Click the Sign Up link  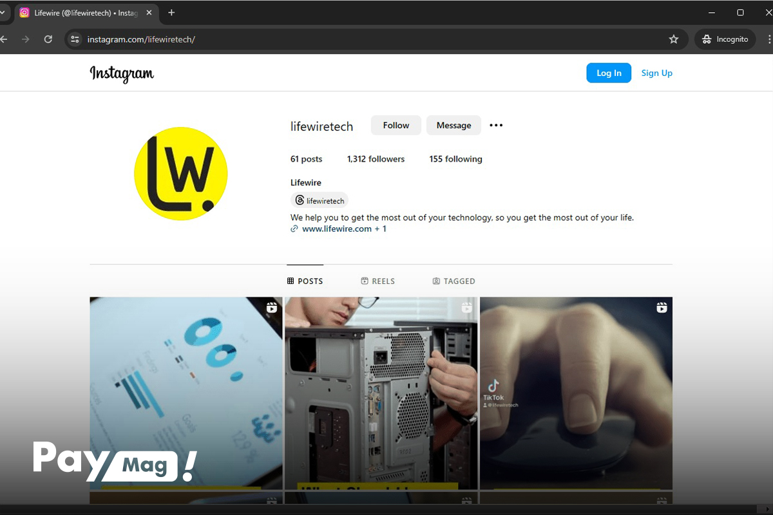coord(656,73)
